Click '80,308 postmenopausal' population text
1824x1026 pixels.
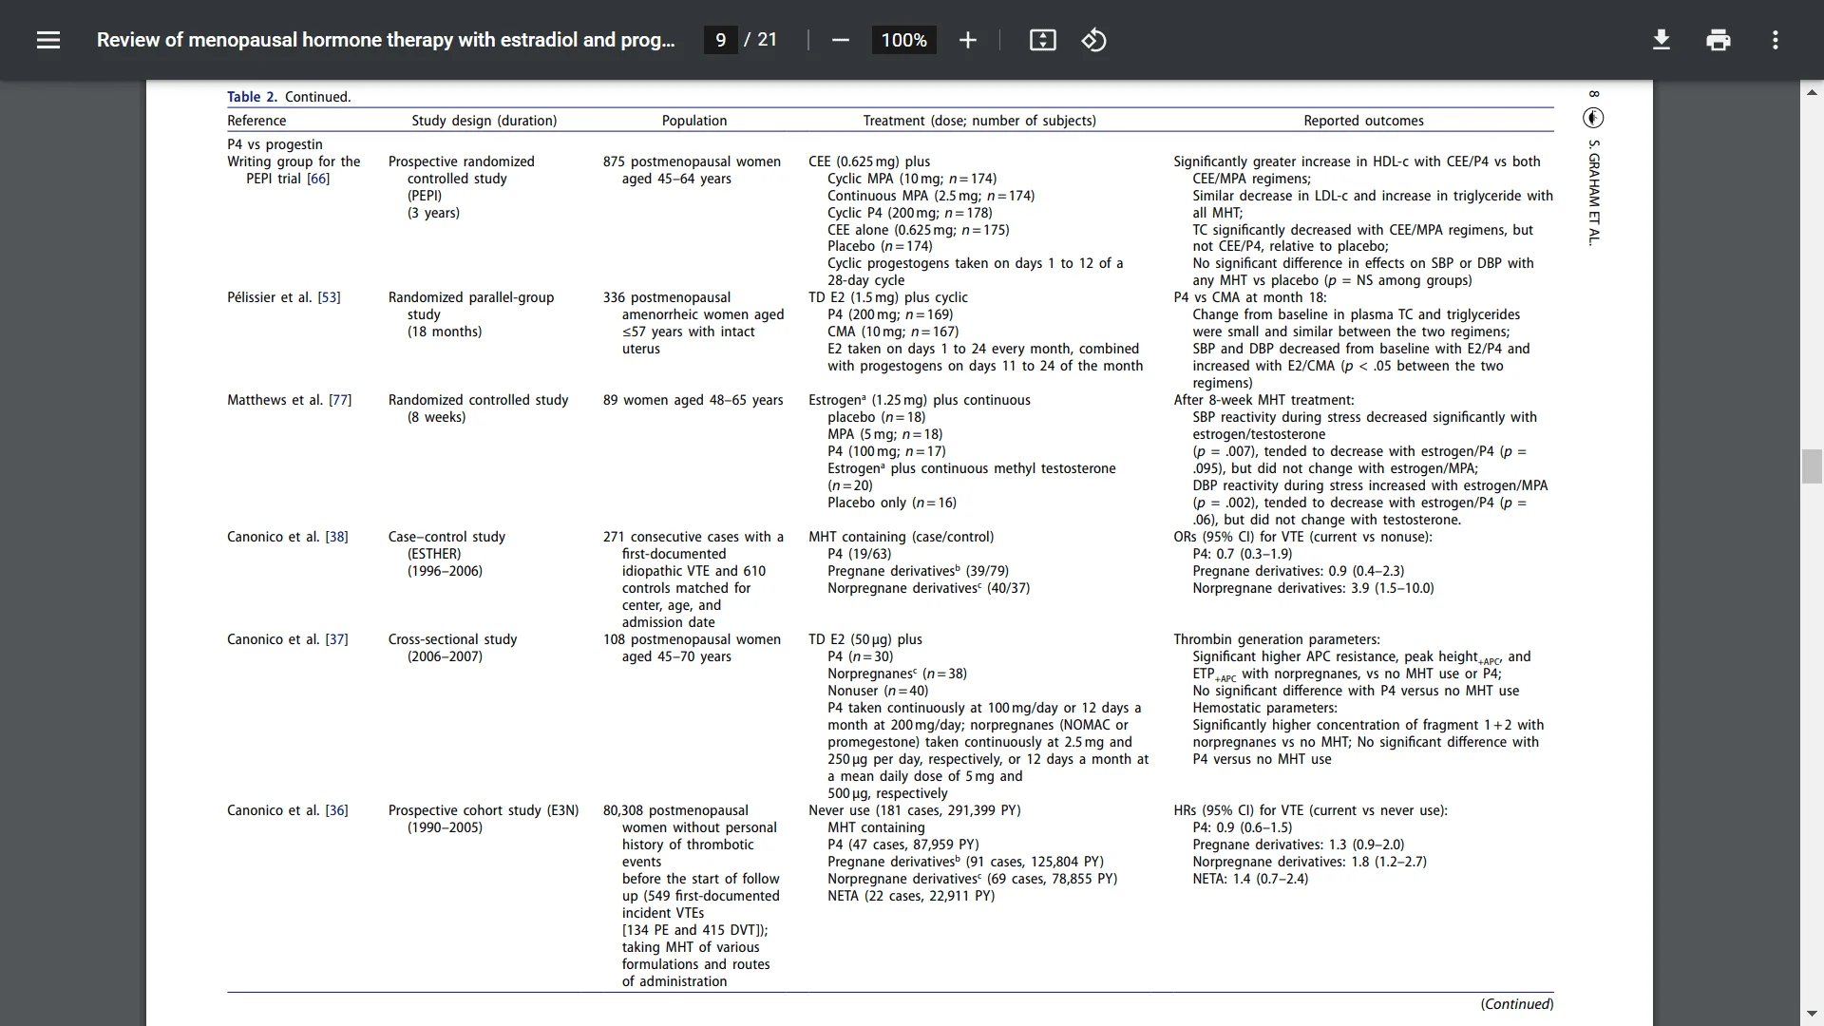tap(675, 810)
